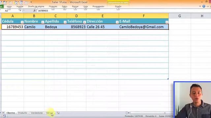Screen dimensions: 211x118
Task: Click the Promedio value in status bar
Action: click(x=134, y=116)
